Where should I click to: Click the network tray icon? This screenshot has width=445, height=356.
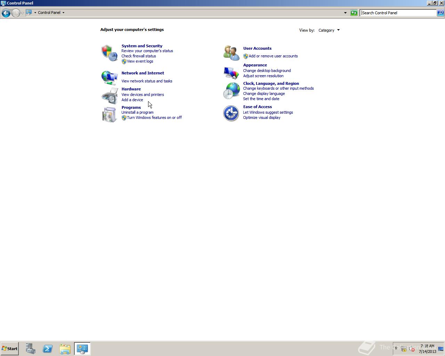pos(404,349)
